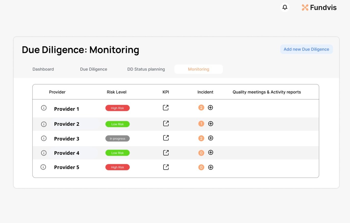Screen dimensions: 350x223
Task: Click Provider 4 incident count badge
Action: click(201, 153)
